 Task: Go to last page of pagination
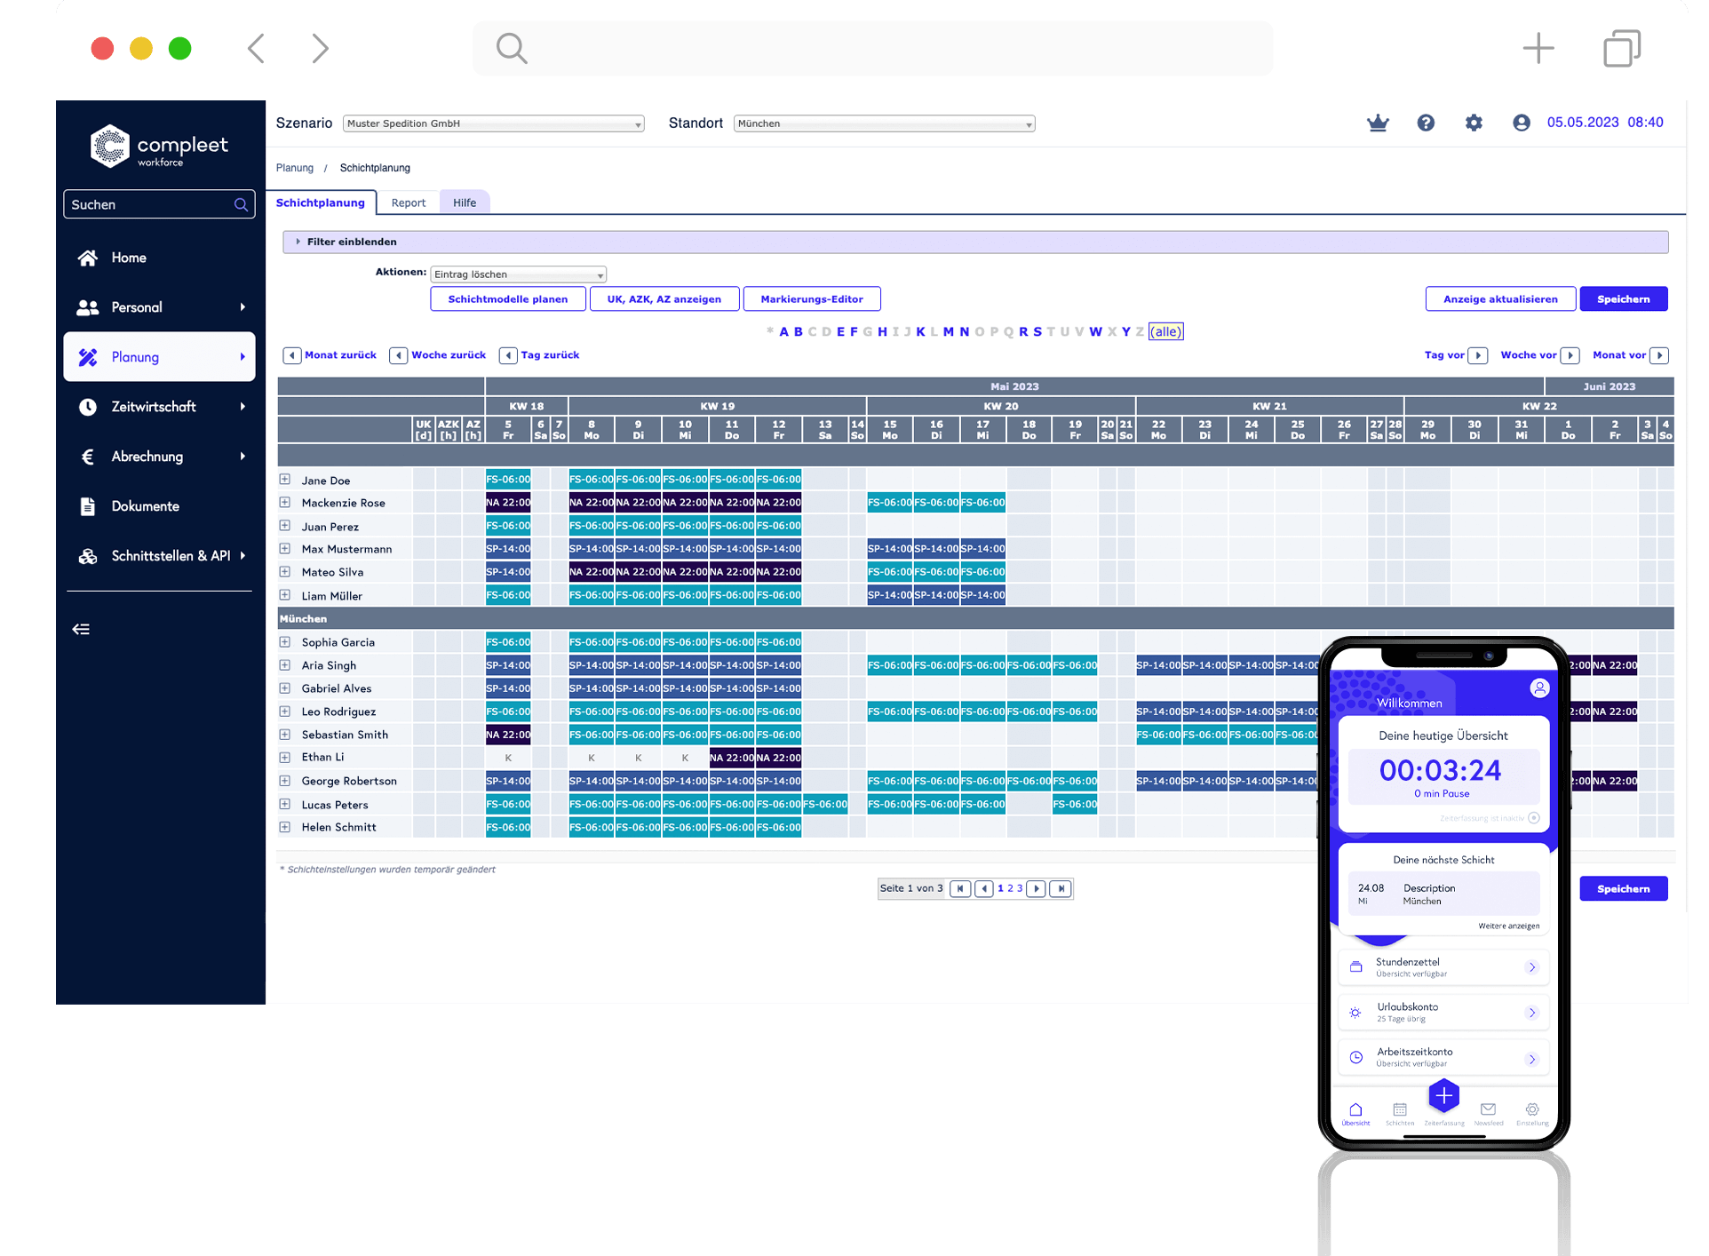(1061, 888)
